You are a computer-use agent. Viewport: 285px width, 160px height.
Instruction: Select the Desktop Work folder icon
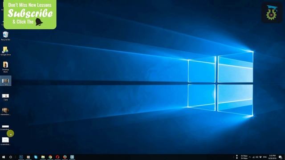point(5,67)
